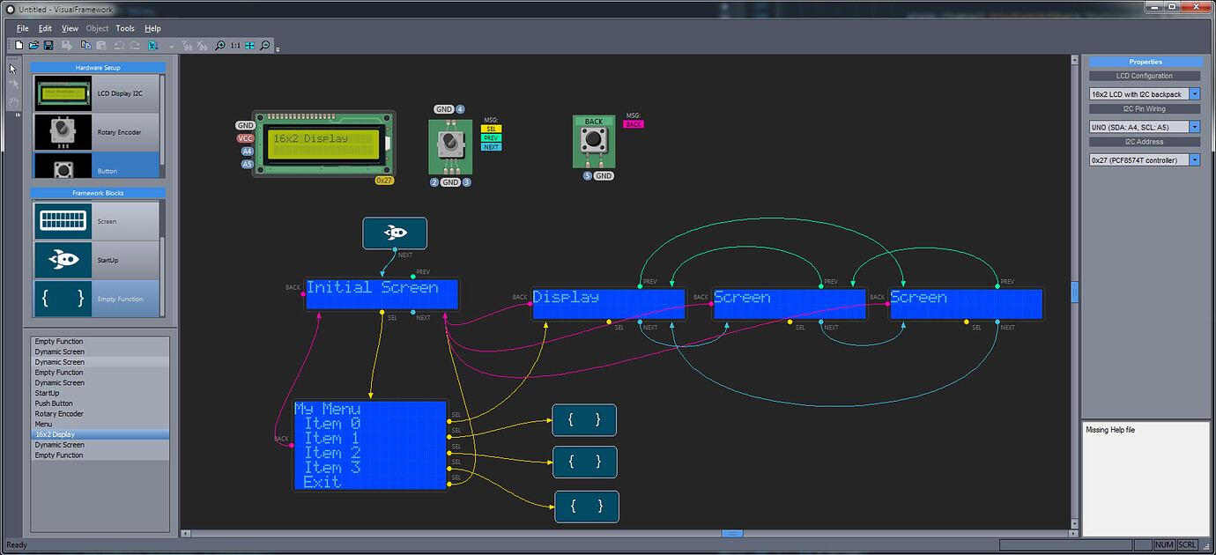Click the StartUp rocket node on canvas
Screen dimensions: 1216x555
[x=395, y=233]
